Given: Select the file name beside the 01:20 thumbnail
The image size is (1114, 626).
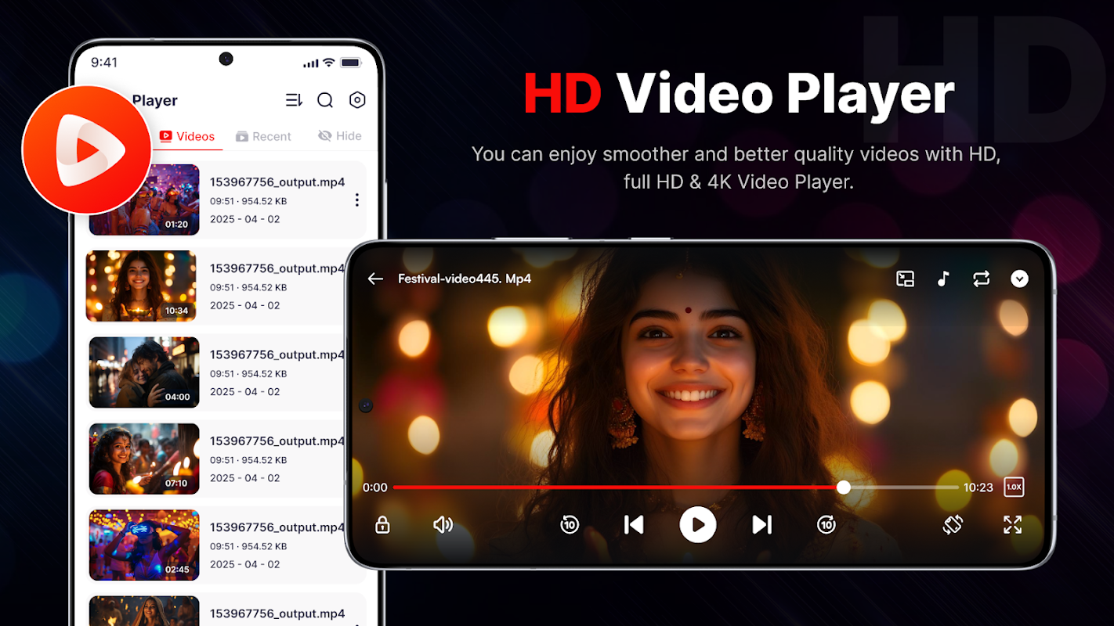Looking at the screenshot, I should pos(277,182).
